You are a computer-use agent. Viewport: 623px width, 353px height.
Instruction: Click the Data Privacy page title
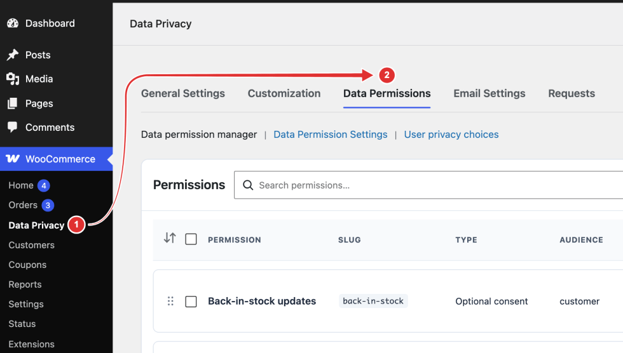pyautogui.click(x=160, y=23)
